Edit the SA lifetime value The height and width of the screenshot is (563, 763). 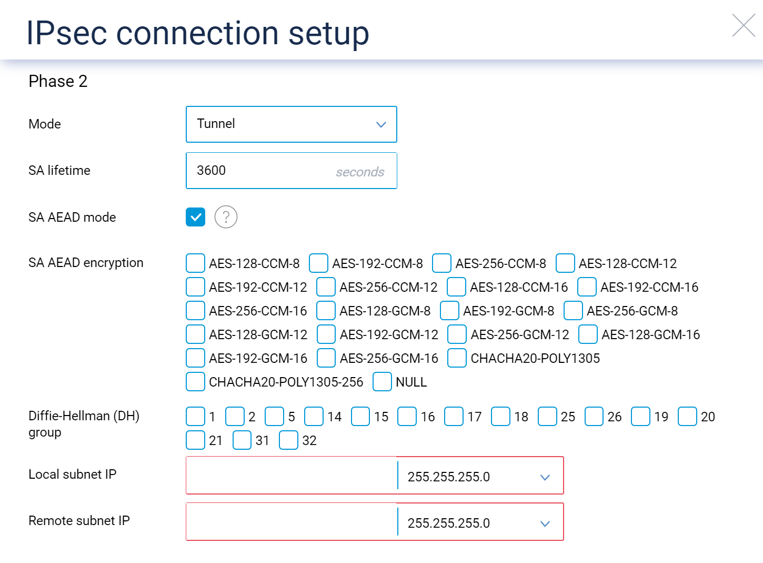tap(263, 170)
